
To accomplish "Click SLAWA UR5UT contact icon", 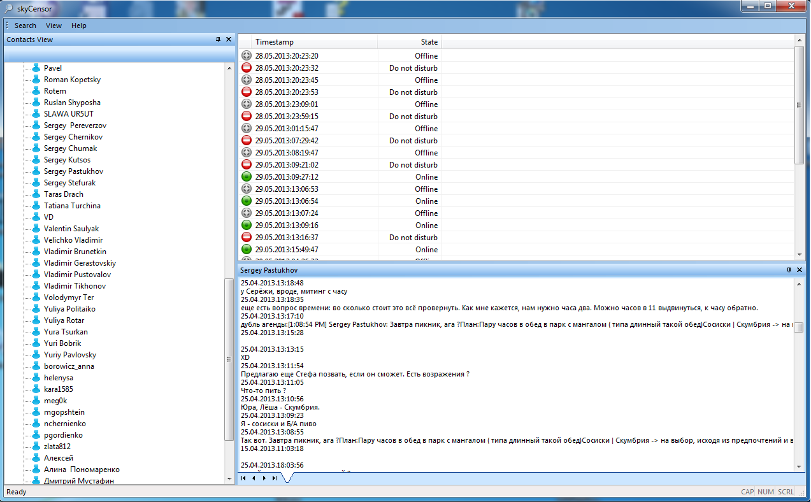I will click(36, 113).
